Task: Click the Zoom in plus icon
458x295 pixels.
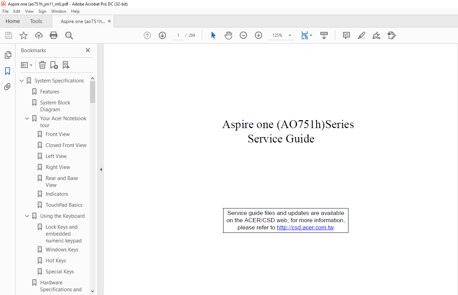Action: tap(259, 35)
